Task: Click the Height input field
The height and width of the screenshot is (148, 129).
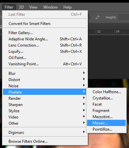Action: tap(124, 17)
